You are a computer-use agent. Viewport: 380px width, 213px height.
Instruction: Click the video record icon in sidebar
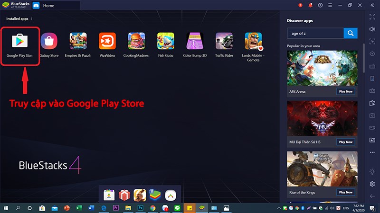pos(372,128)
